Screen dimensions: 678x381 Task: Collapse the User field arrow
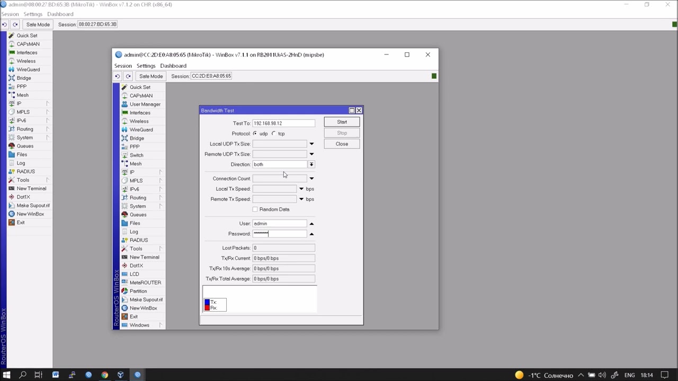click(x=311, y=223)
